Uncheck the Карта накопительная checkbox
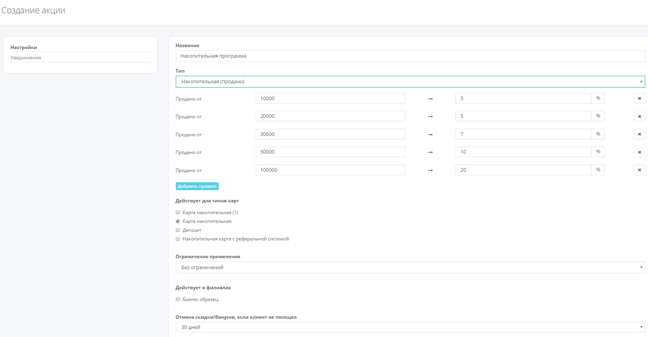Viewport: 648px width, 337px height. click(178, 221)
